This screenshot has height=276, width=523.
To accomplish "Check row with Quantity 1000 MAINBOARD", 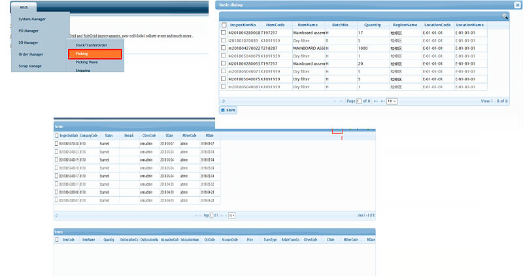I will (x=224, y=48).
